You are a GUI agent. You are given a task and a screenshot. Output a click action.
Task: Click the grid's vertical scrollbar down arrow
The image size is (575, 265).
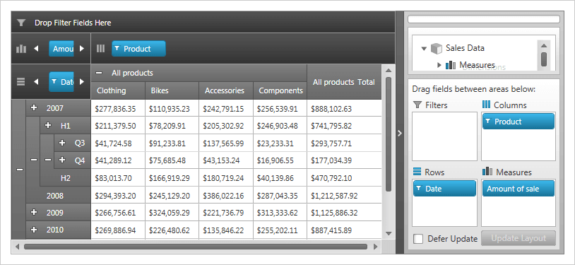[389, 233]
